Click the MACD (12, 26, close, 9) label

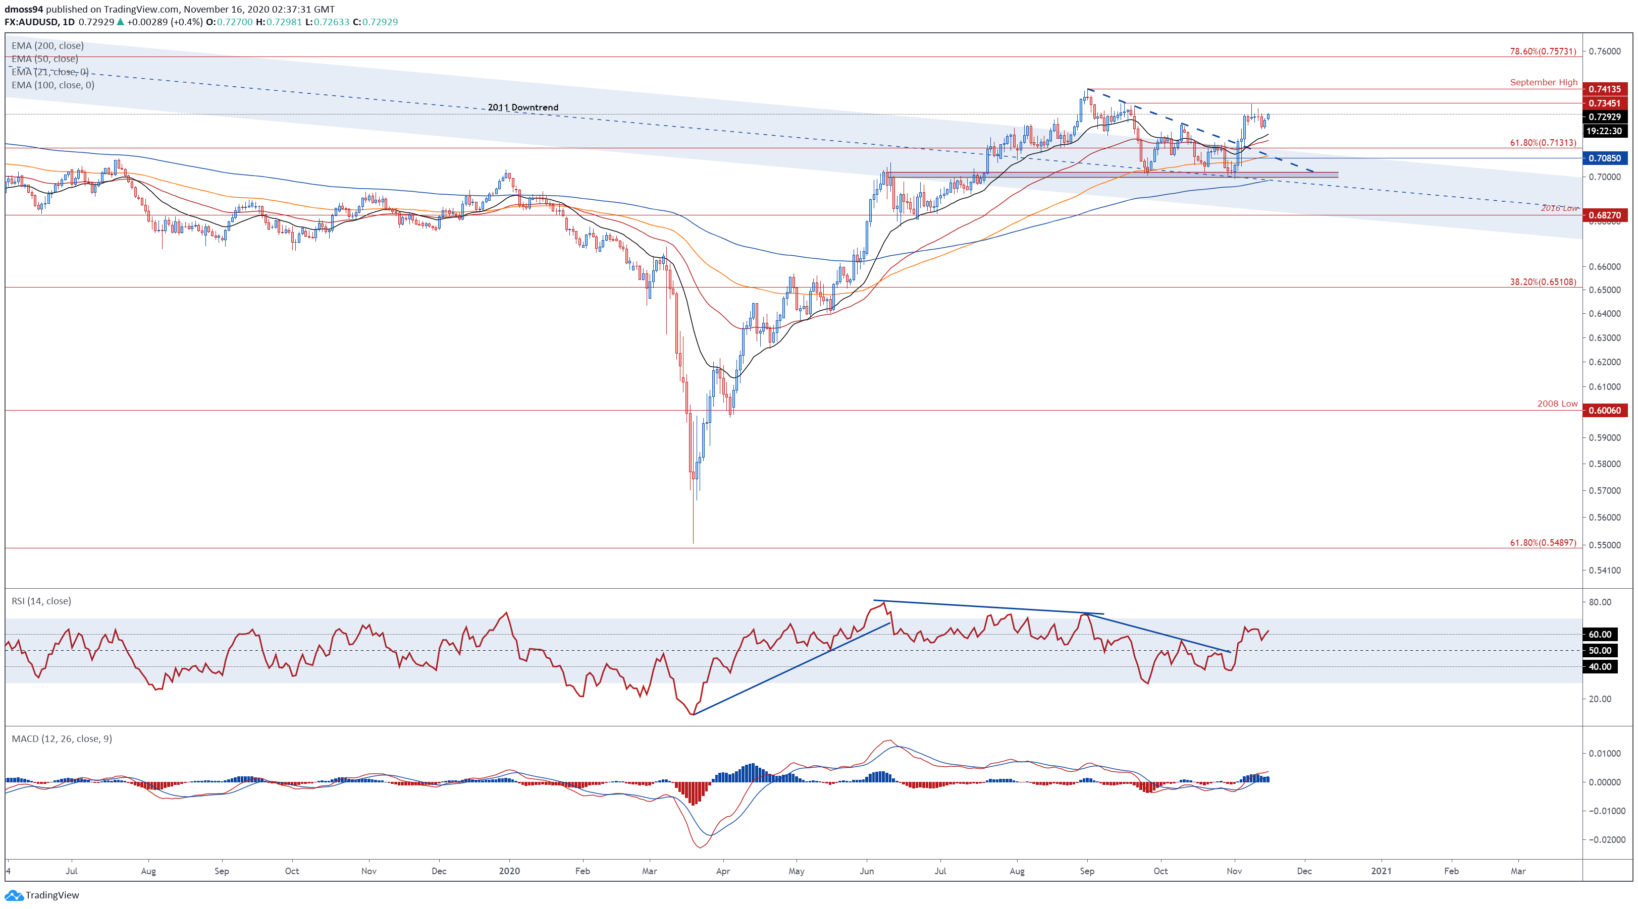tap(62, 738)
